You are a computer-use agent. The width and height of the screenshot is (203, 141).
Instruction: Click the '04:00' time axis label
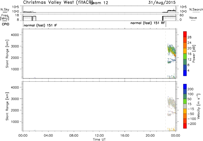pos(48,136)
